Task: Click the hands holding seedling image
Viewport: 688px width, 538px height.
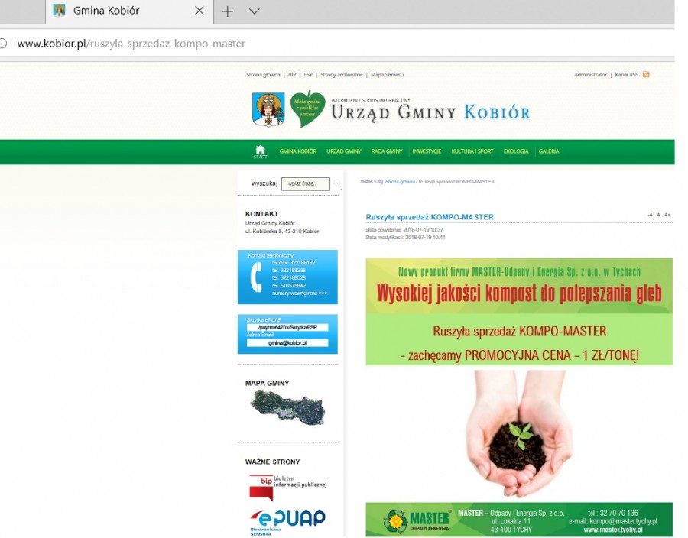Action: [519, 434]
